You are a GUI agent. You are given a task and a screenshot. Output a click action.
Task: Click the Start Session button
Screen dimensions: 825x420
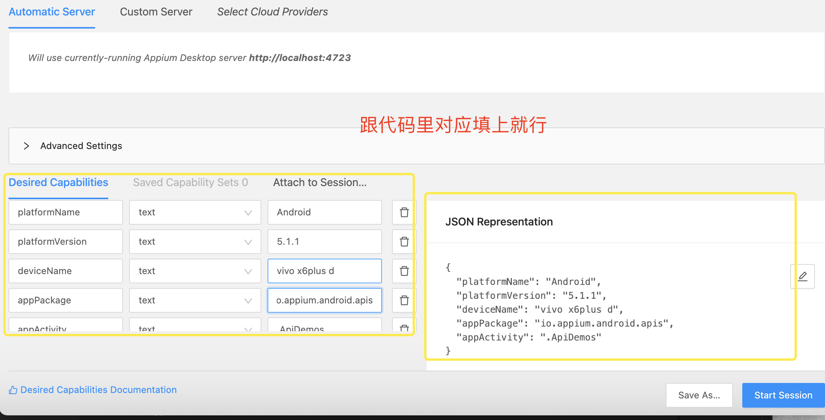784,395
